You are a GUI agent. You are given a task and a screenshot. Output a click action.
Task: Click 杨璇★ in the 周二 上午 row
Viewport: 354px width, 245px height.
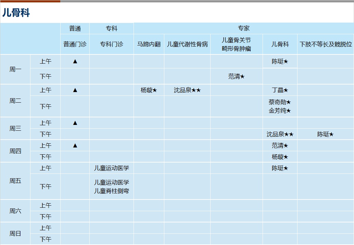pos(149,90)
